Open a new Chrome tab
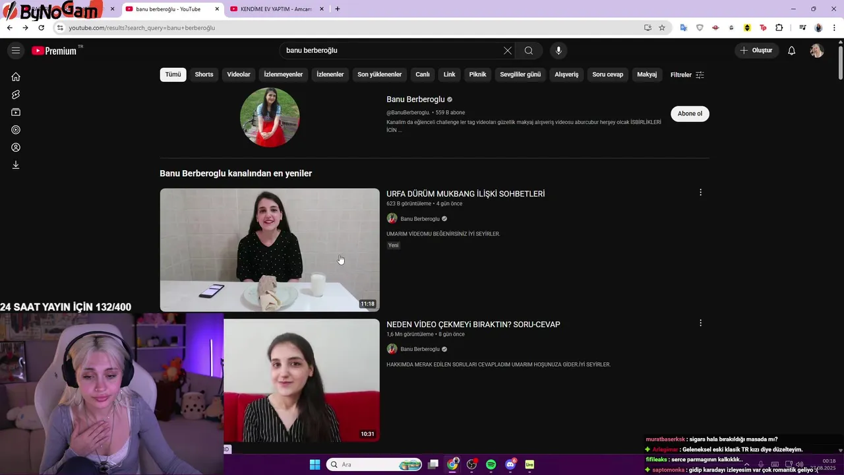844x475 pixels. pos(338,9)
